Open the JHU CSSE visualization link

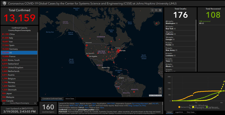pos(111,104)
